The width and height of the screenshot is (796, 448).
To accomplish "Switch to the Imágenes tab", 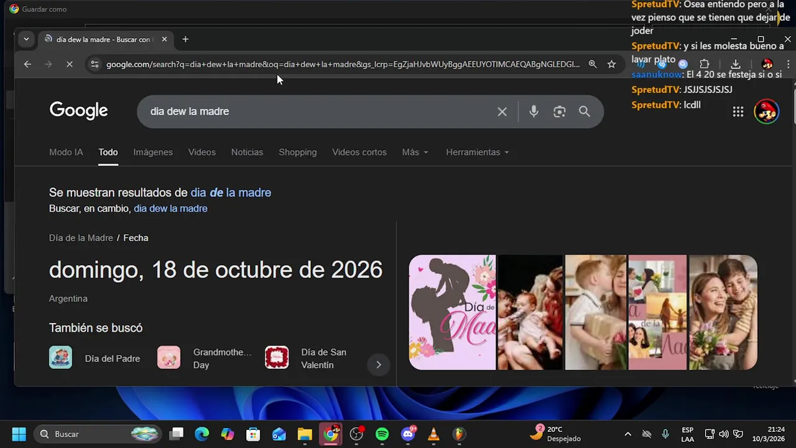I will click(153, 152).
